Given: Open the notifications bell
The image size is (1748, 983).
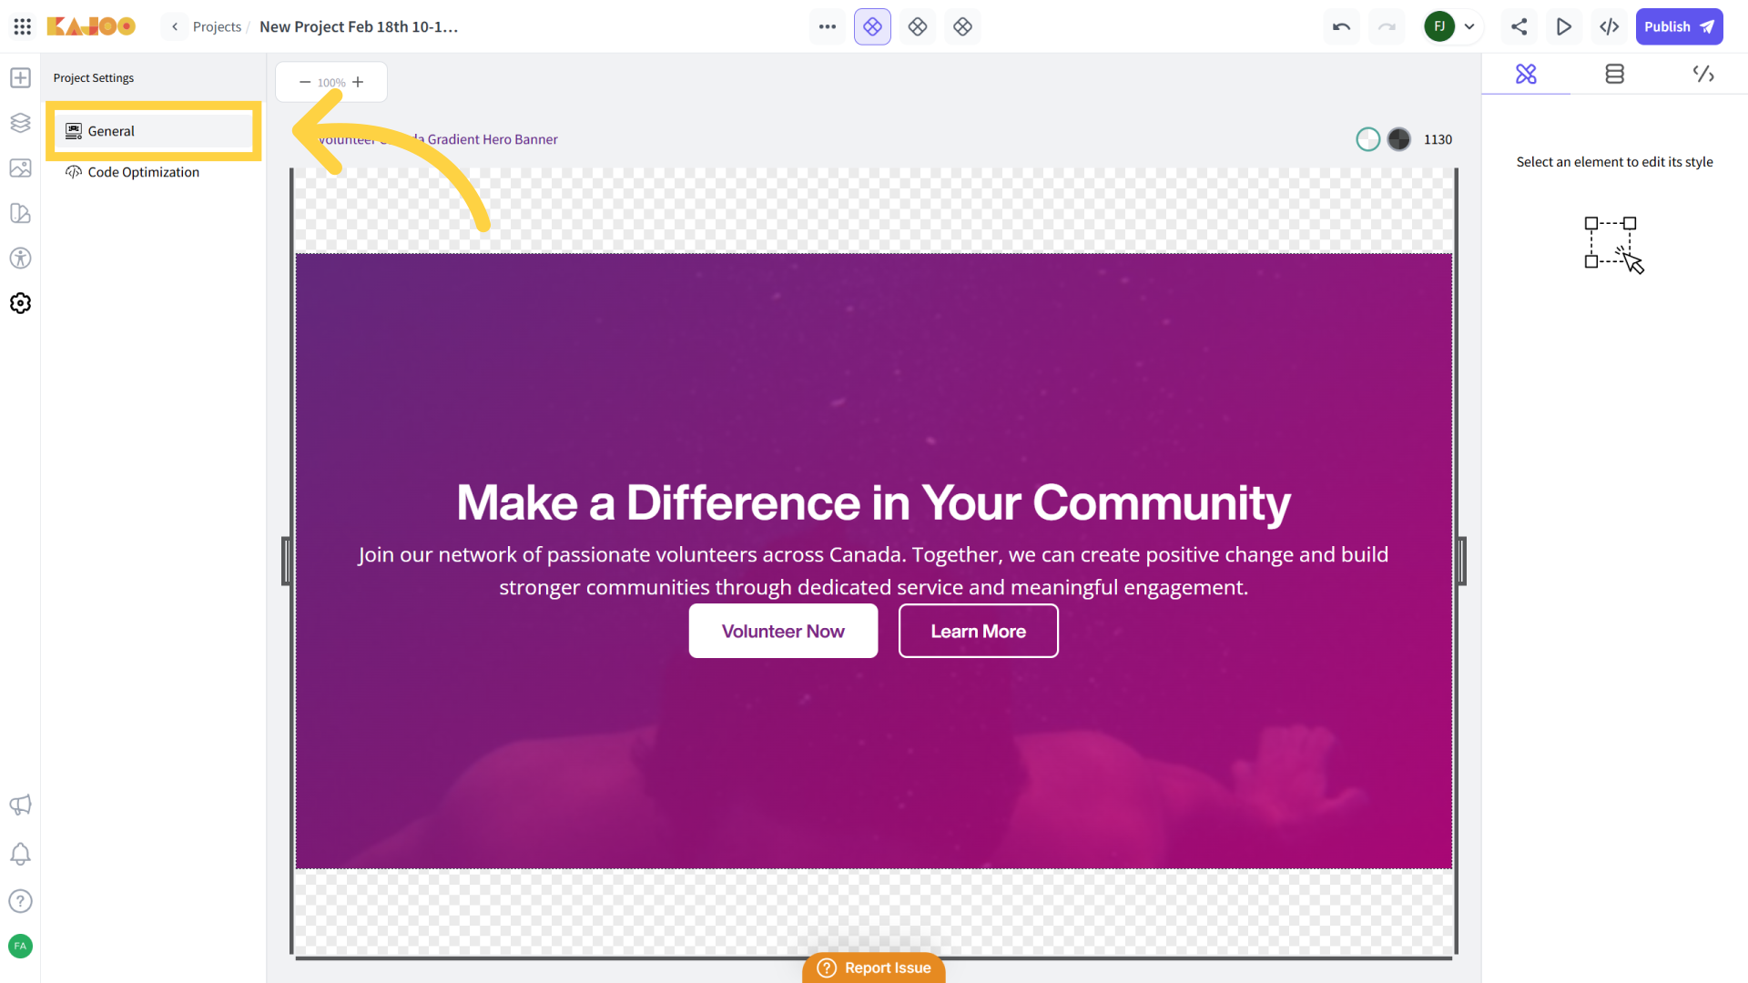Looking at the screenshot, I should (x=20, y=854).
